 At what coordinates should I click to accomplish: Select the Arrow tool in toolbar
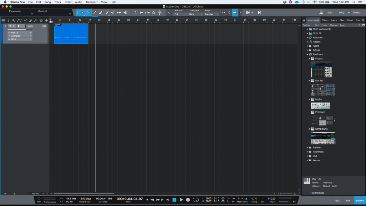click(82, 13)
